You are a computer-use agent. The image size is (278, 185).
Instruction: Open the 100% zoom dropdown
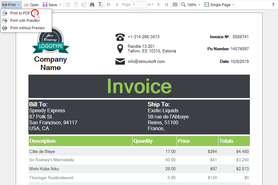(x=191, y=5)
